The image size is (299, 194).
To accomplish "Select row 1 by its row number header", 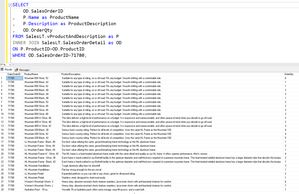I will pos(3,78).
